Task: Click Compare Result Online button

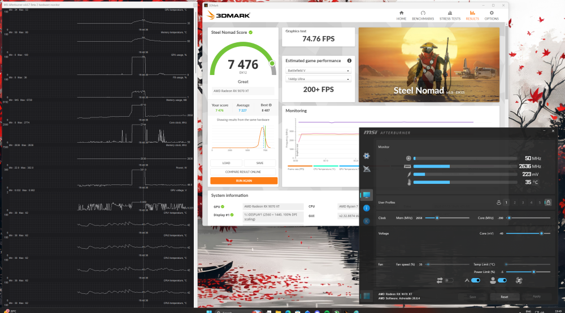Action: coord(243,172)
